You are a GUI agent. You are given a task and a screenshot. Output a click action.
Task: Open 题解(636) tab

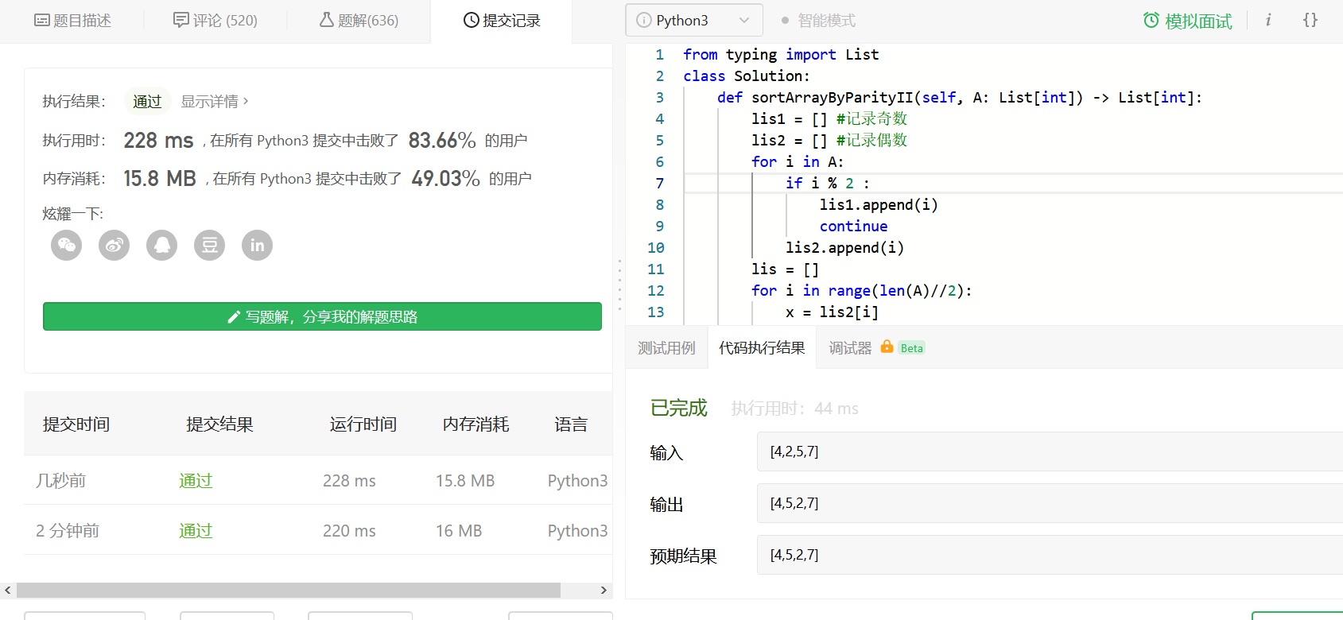click(x=359, y=20)
